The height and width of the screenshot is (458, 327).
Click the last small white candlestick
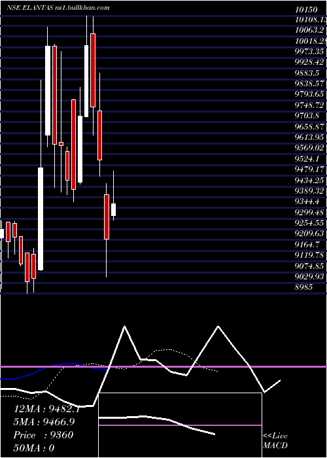(113, 210)
